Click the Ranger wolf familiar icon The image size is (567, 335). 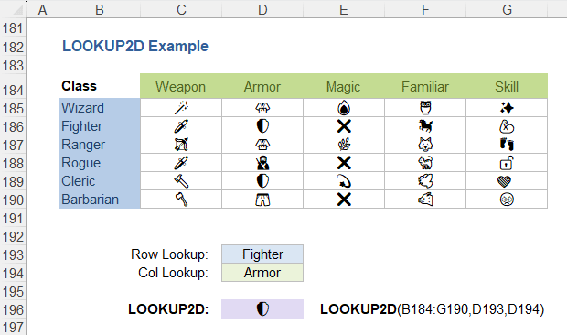(x=425, y=145)
